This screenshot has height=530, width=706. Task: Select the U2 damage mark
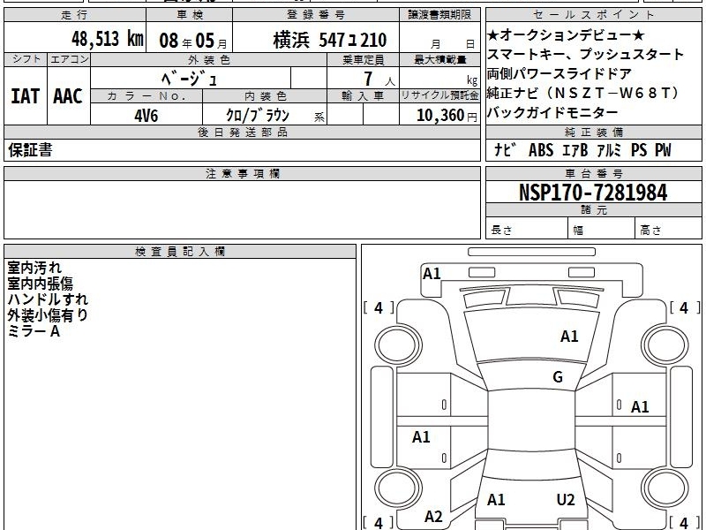(x=566, y=499)
